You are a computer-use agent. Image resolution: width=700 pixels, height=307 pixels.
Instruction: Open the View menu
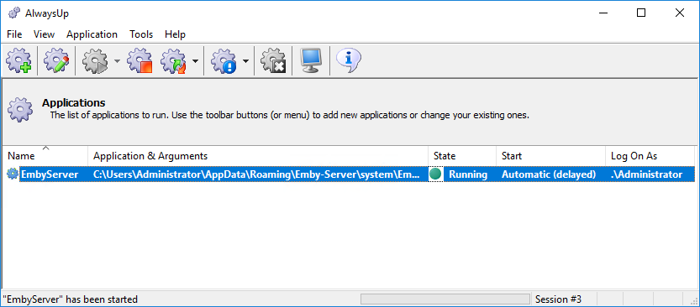pos(44,34)
